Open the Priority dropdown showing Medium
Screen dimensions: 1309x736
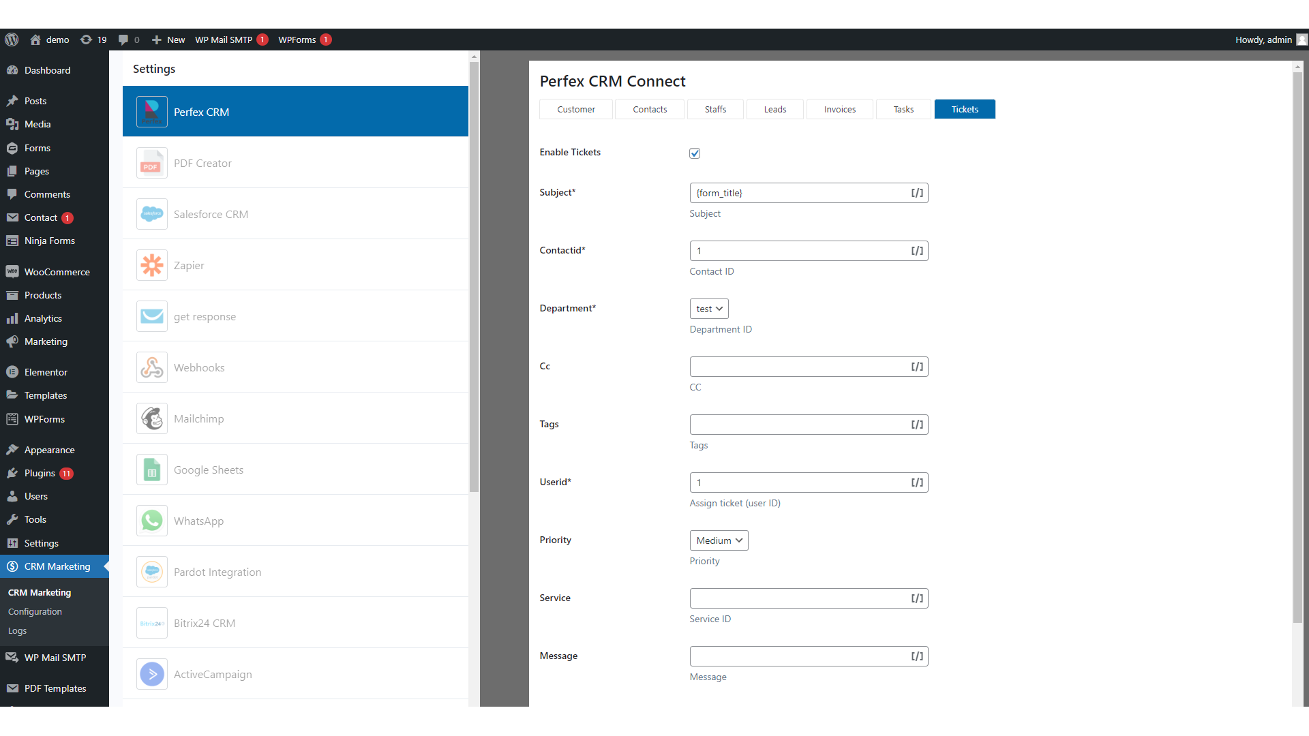pos(719,540)
